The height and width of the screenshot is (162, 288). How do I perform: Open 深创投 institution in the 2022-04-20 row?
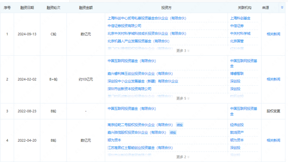[235, 148]
